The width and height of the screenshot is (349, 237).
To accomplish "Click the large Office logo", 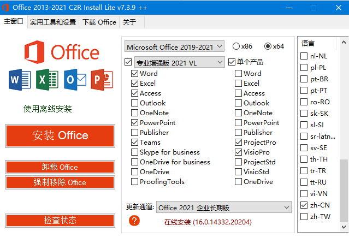I will point(62,52).
